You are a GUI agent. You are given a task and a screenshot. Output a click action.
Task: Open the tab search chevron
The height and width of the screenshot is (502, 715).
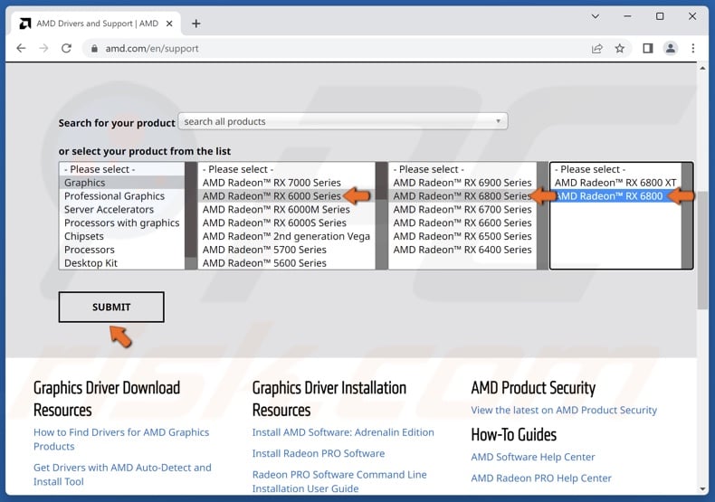(596, 16)
